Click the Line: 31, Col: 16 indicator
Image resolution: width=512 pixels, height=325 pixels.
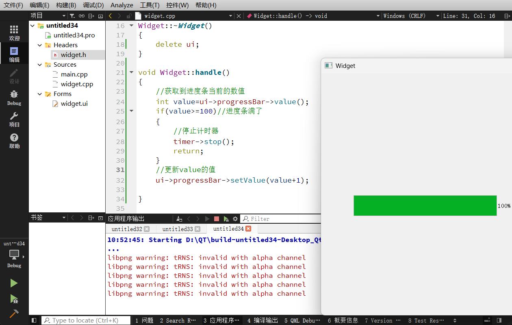(x=469, y=16)
